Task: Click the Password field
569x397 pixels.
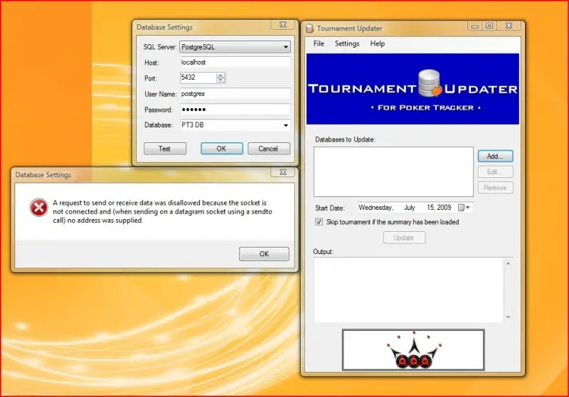Action: (x=235, y=110)
